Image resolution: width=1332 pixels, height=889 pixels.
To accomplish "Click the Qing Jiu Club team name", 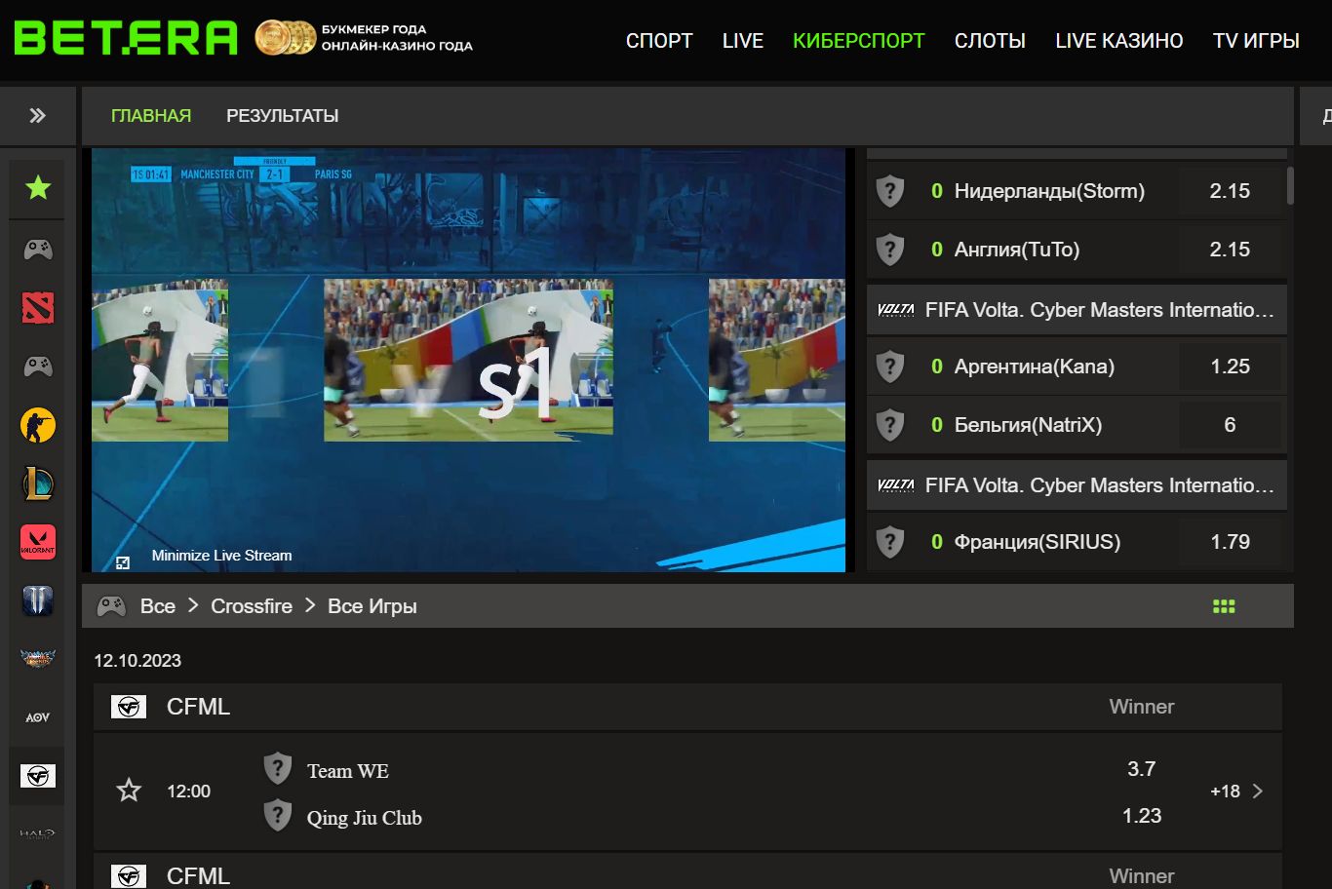I will (365, 818).
